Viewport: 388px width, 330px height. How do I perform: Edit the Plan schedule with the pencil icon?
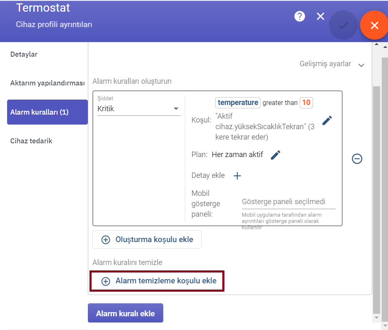[x=276, y=155]
